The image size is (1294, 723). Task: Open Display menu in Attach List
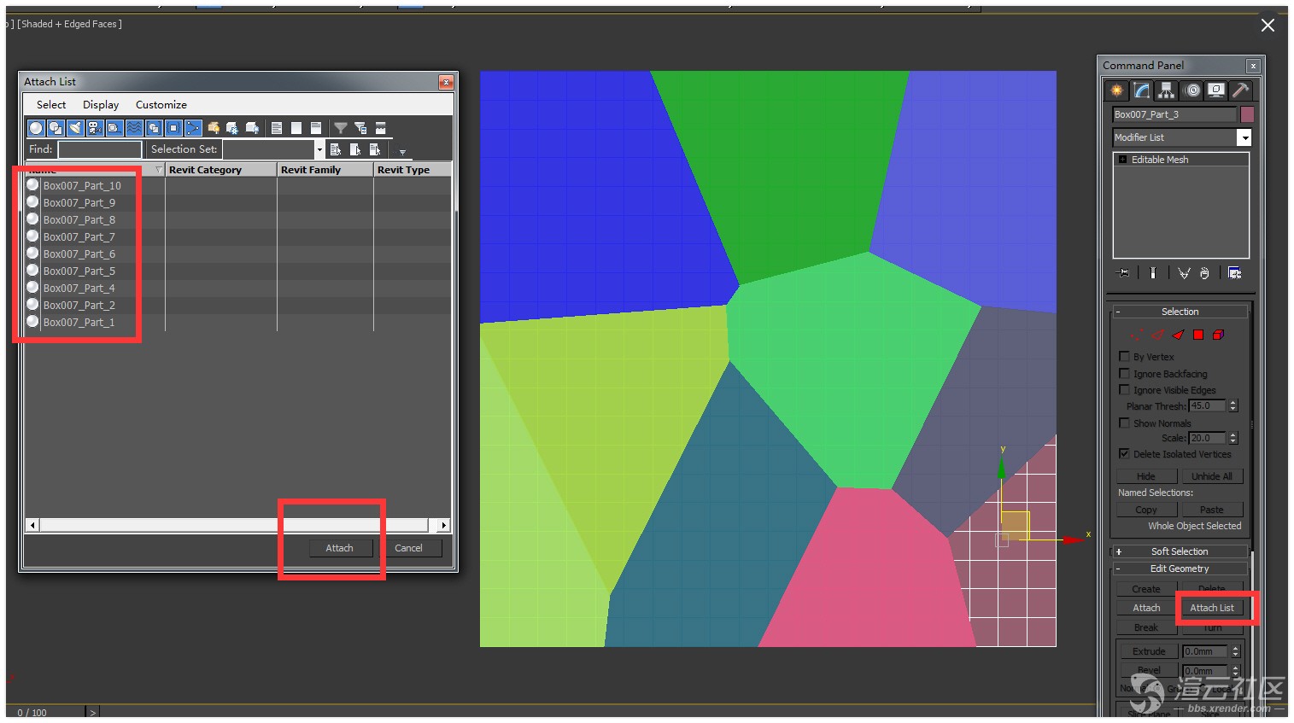(x=101, y=104)
